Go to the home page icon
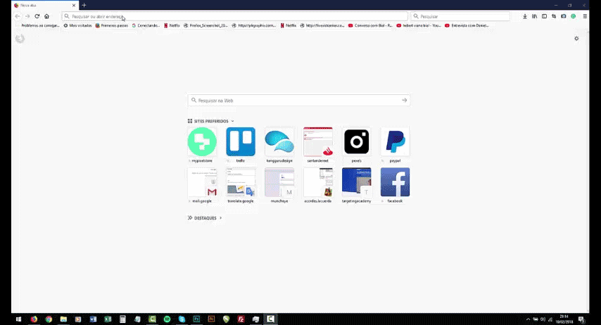Image resolution: width=601 pixels, height=325 pixels. [x=46, y=16]
